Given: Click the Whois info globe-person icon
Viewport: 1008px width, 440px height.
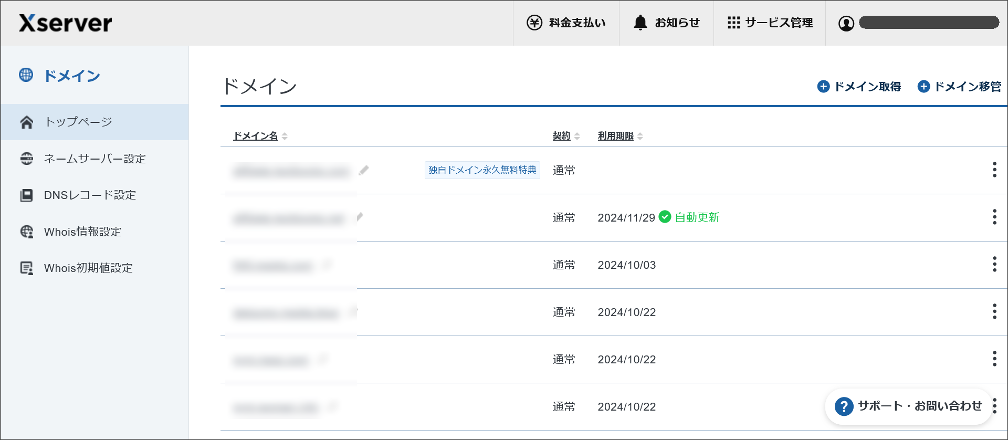Looking at the screenshot, I should coord(27,232).
